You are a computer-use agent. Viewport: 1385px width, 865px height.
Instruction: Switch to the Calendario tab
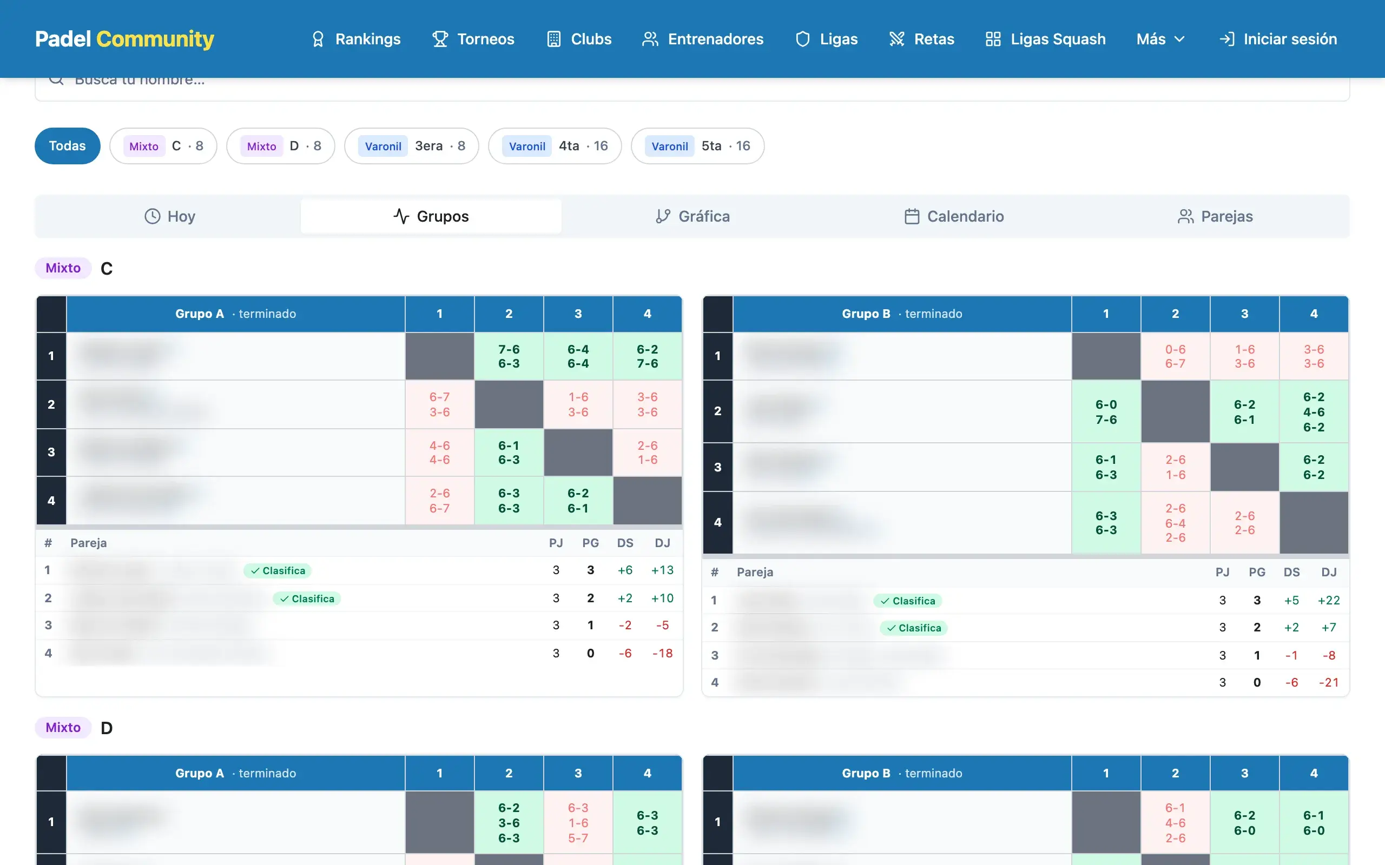point(954,216)
